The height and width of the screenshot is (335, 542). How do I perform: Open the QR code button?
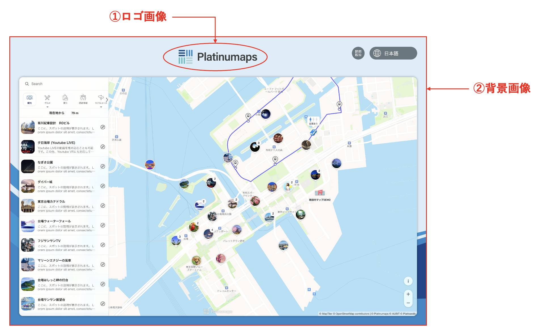coord(358,53)
